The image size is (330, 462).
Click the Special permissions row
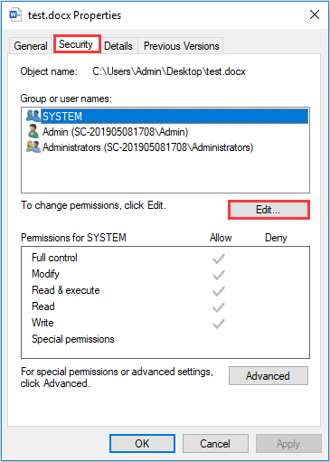(165, 339)
